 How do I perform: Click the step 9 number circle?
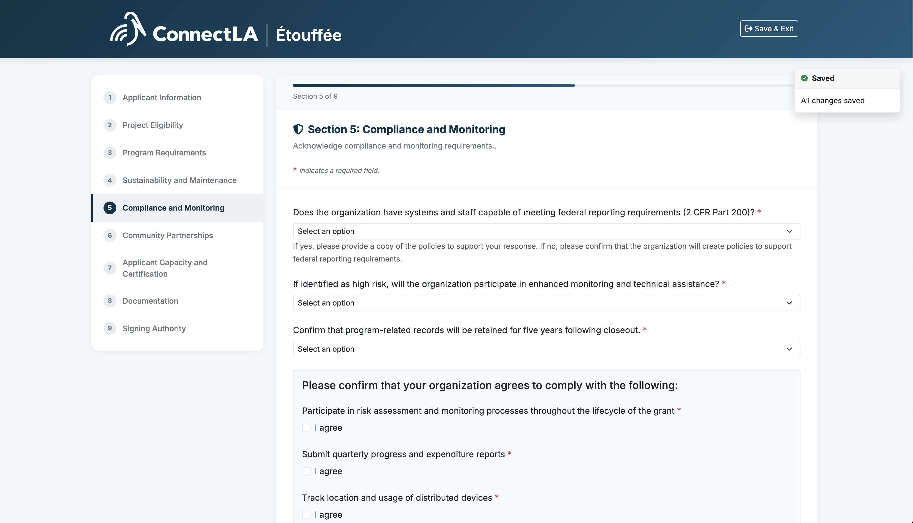click(110, 328)
